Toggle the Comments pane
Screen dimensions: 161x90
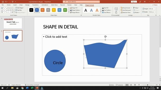point(119,85)
